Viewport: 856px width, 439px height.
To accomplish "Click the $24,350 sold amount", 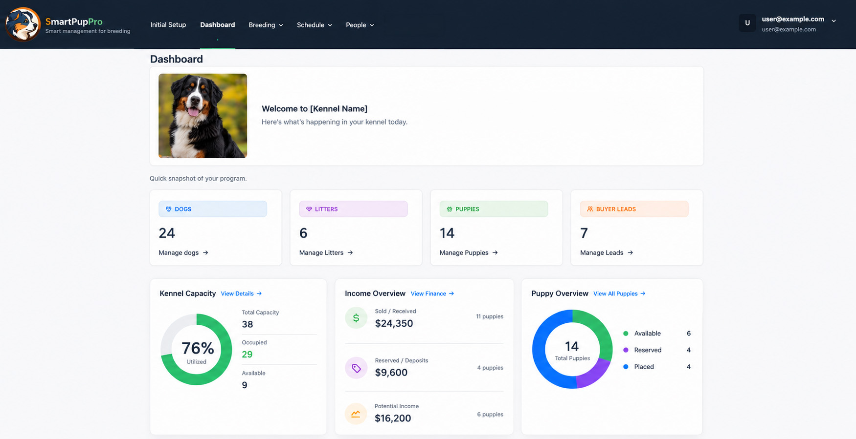I will coord(394,324).
